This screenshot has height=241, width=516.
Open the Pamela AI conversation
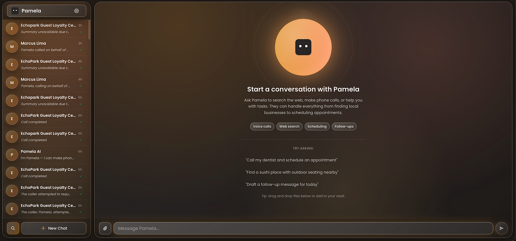(45, 155)
